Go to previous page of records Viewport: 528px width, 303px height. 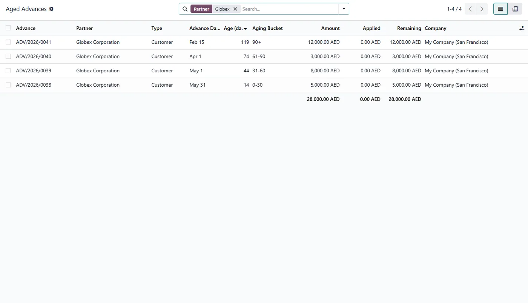pyautogui.click(x=470, y=9)
